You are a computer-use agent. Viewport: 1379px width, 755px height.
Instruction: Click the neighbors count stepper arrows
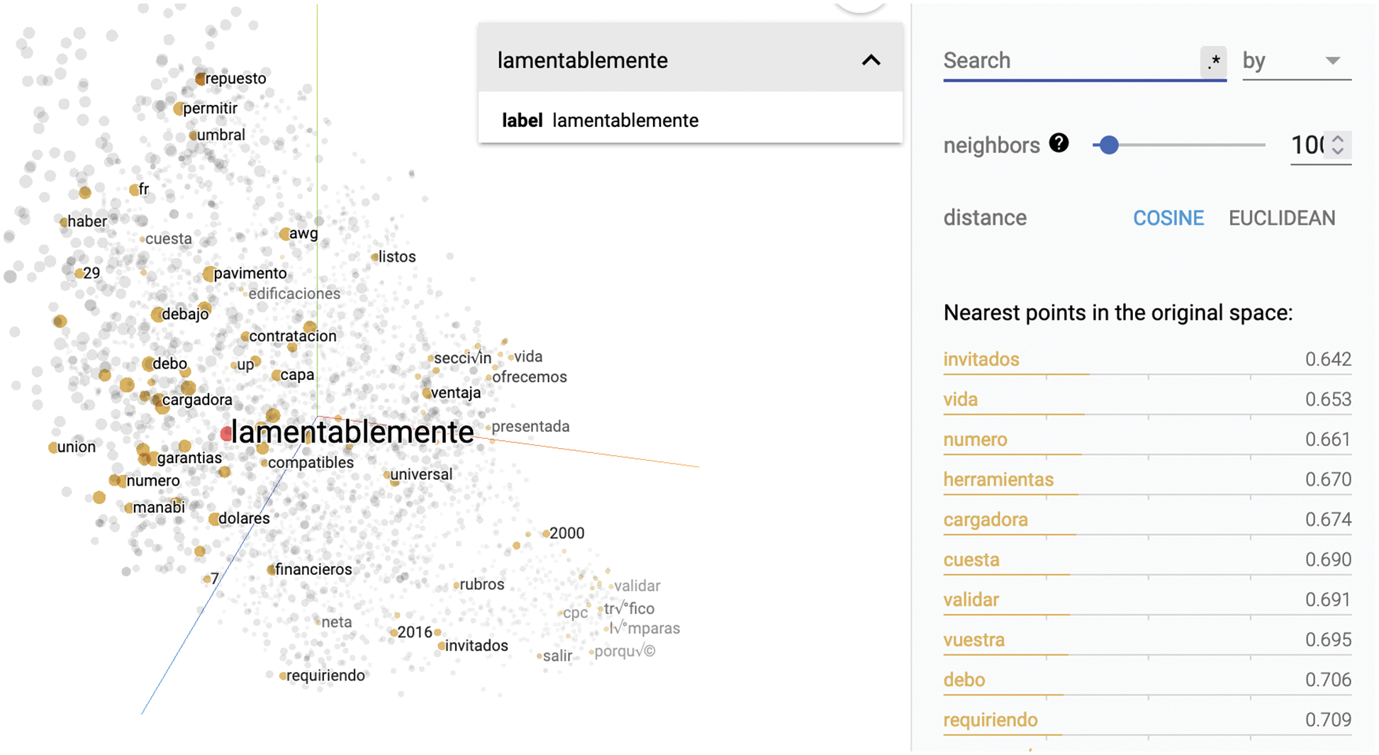click(x=1338, y=145)
